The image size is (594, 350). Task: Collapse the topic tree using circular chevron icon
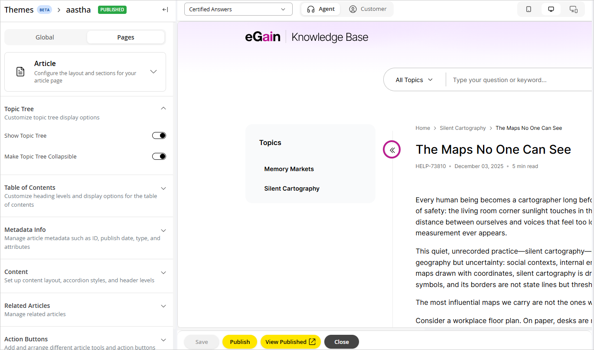click(x=392, y=149)
